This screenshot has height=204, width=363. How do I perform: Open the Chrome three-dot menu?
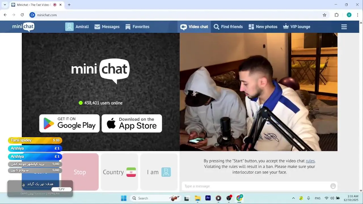tap(358, 15)
